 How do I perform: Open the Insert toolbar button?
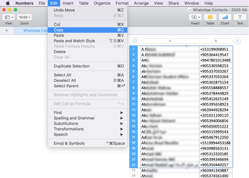click(x=195, y=17)
